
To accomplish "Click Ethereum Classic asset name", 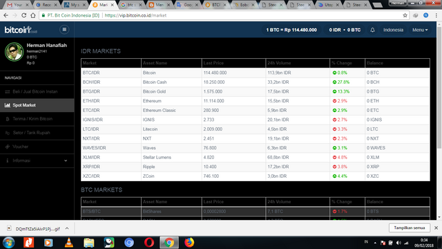I will click(x=159, y=110).
